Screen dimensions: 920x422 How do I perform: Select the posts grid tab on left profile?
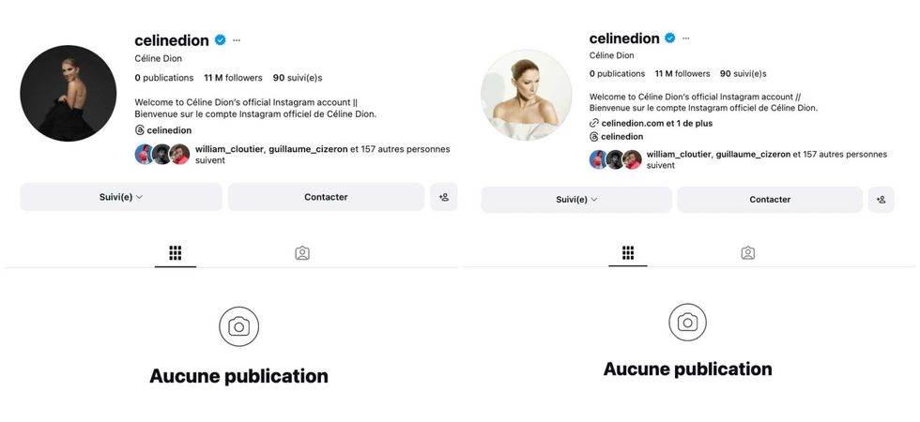click(175, 253)
